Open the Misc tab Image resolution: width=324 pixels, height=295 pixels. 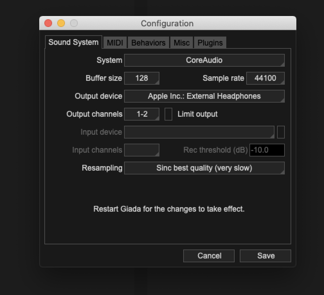[x=181, y=42]
